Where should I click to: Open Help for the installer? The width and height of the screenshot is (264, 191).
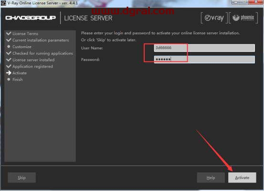click(x=211, y=178)
